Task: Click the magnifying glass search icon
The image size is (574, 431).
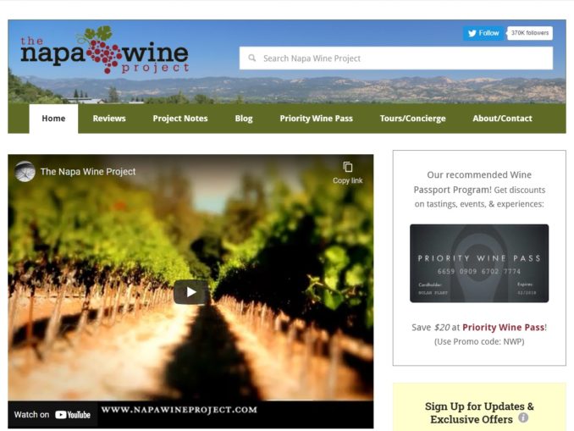Action: [x=251, y=58]
